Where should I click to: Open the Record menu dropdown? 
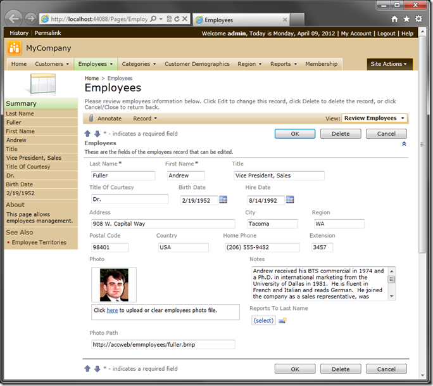(145, 119)
